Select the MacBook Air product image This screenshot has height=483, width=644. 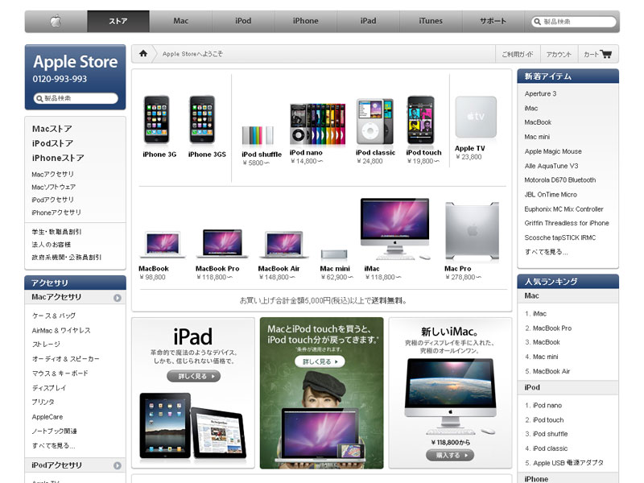click(279, 243)
